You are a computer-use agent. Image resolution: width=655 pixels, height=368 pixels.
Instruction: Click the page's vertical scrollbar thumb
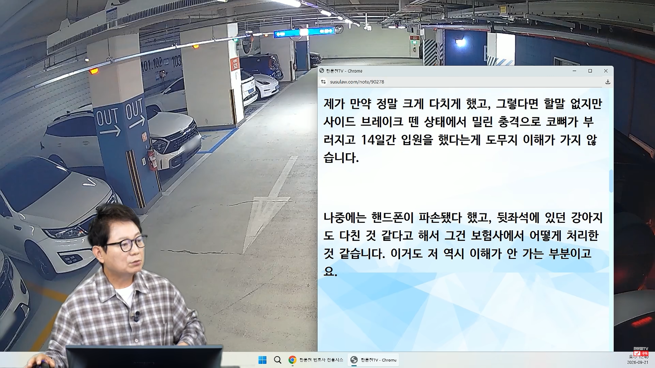611,181
